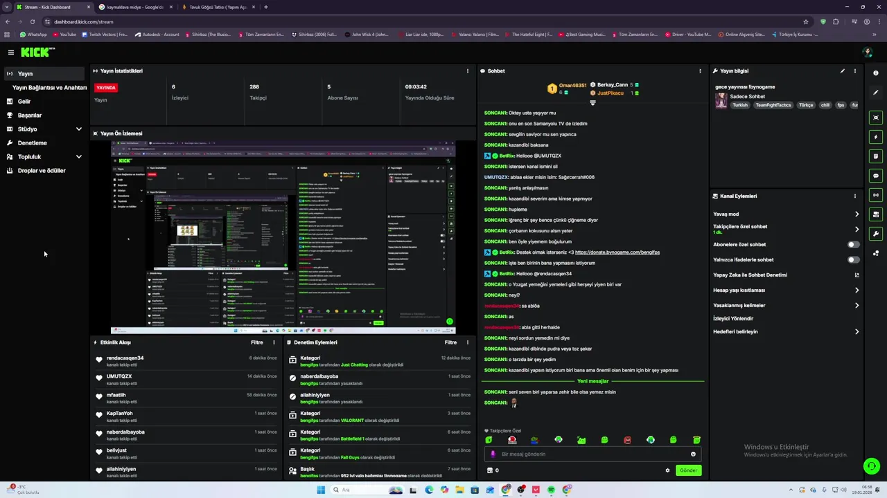Switch to the Tavuk Göğsü Tatlısı tab
Screen dimensions: 887x498
(x=218, y=7)
